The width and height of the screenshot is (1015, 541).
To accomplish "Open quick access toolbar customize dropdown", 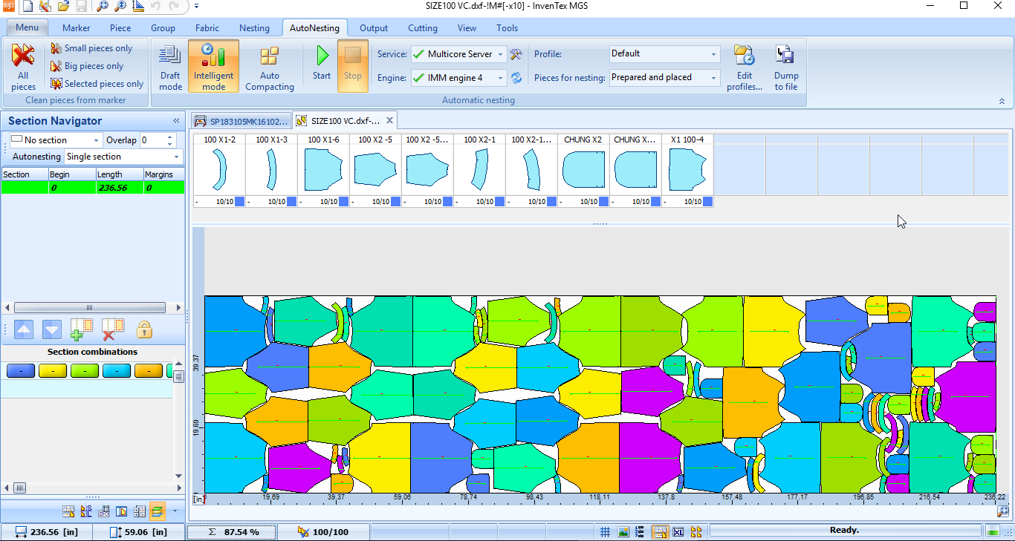I will [x=196, y=7].
